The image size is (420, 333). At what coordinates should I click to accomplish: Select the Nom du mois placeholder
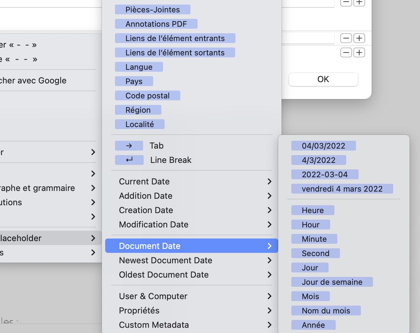(x=326, y=311)
